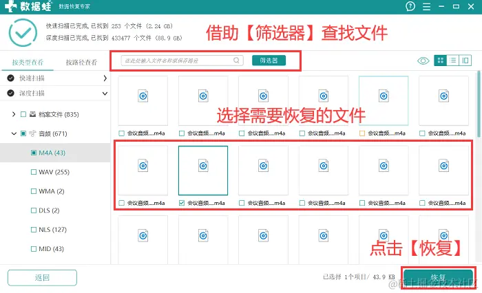Click the 已选择 1个项目/ 43.9 KB status text
This screenshot has width=482, height=293.
359,277
